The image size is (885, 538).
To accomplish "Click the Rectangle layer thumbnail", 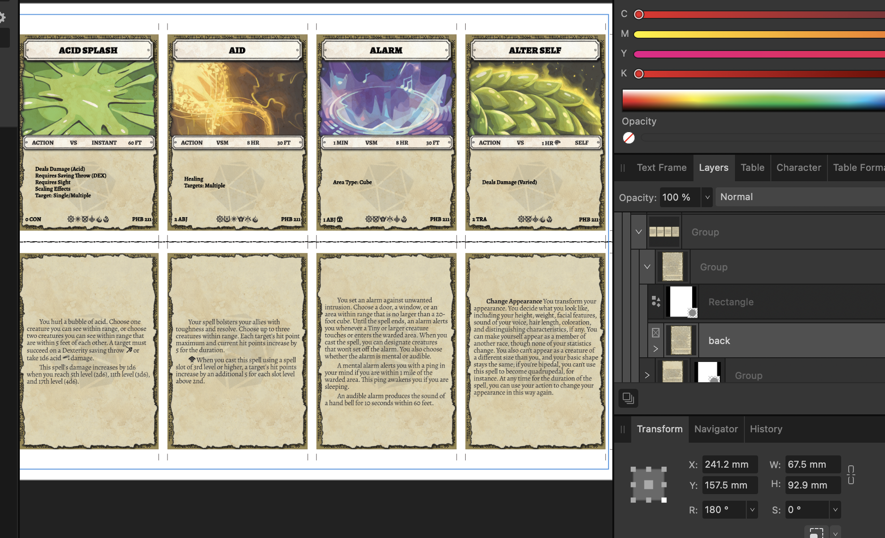I will pyautogui.click(x=681, y=302).
